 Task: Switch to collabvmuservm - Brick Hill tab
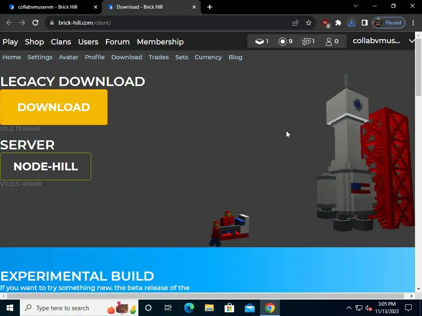pyautogui.click(x=51, y=7)
